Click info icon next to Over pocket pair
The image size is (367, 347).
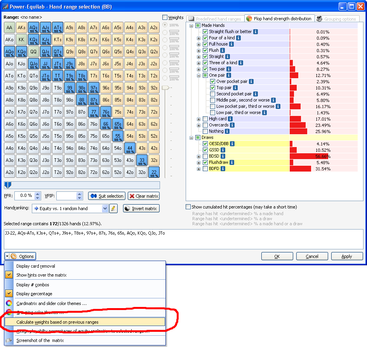(x=251, y=81)
